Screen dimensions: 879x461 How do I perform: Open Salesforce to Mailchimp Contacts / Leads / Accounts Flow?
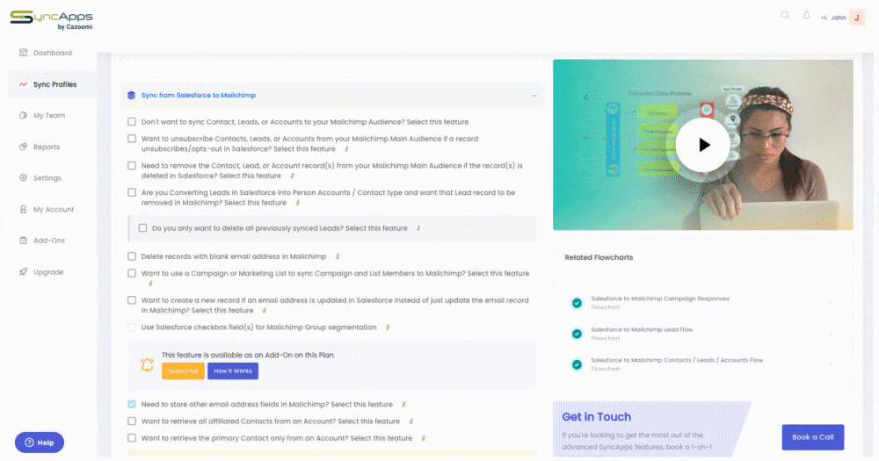click(x=677, y=360)
